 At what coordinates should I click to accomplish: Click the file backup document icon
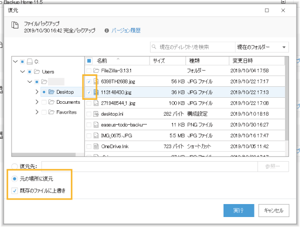(14, 25)
